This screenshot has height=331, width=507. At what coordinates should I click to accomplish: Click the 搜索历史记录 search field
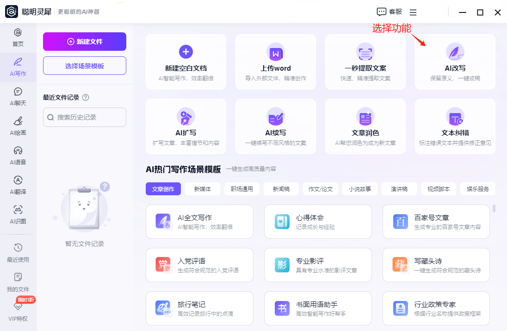[85, 117]
